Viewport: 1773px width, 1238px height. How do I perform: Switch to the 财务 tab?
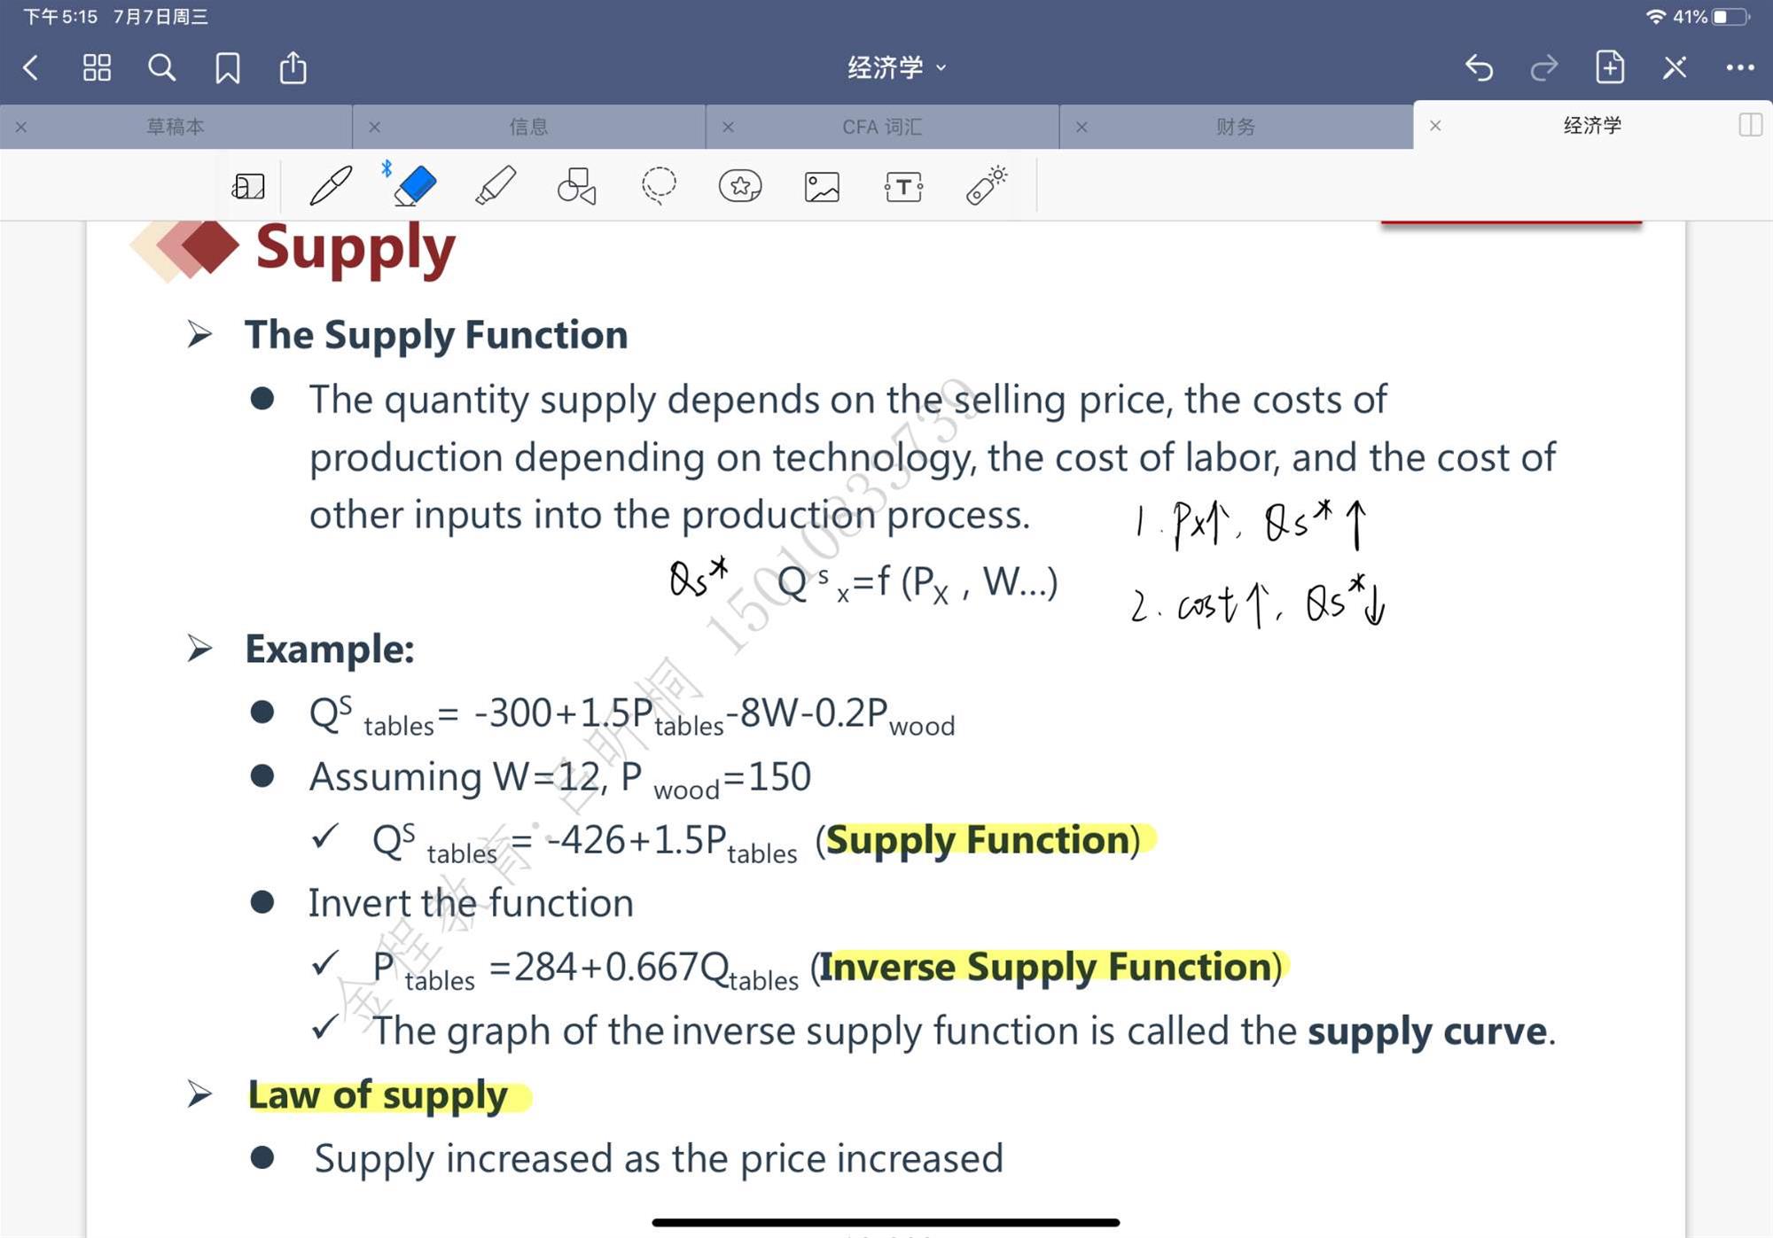point(1235,127)
